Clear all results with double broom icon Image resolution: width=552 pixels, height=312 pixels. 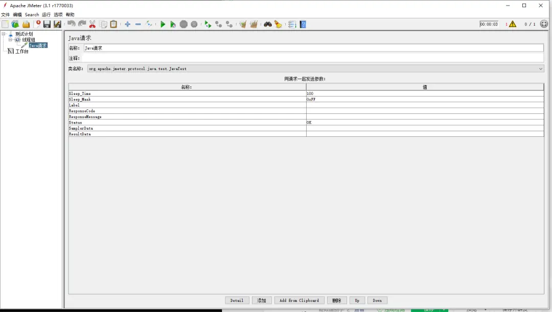(254, 25)
